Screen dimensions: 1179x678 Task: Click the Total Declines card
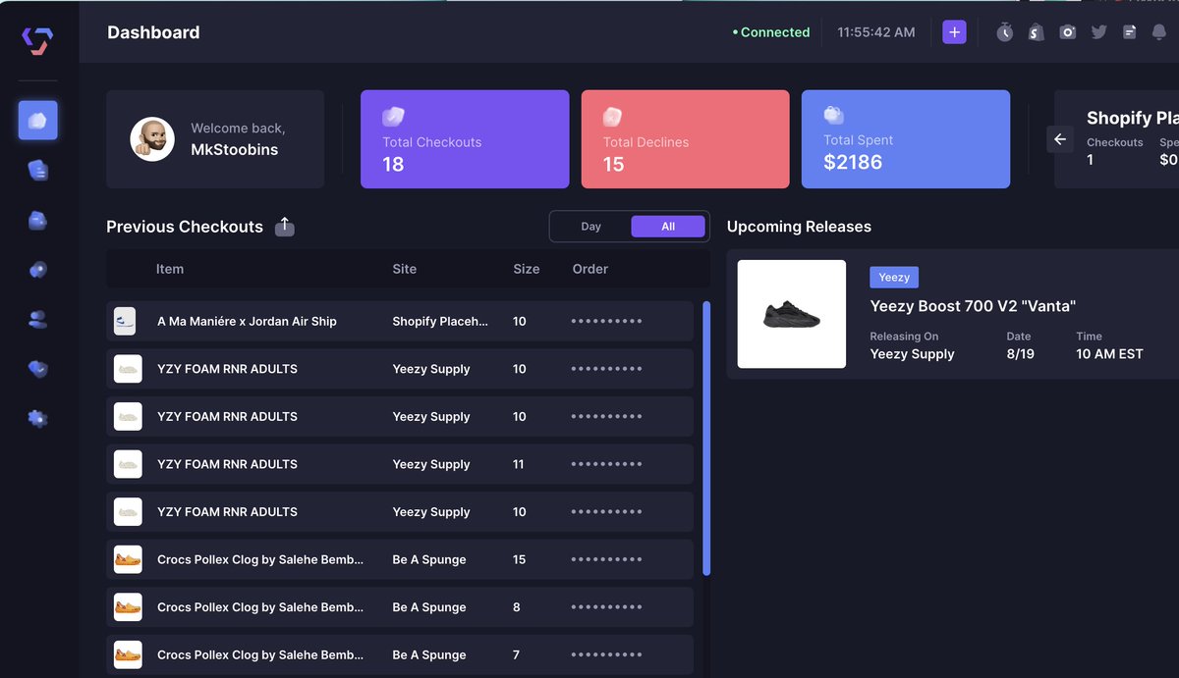pos(685,139)
